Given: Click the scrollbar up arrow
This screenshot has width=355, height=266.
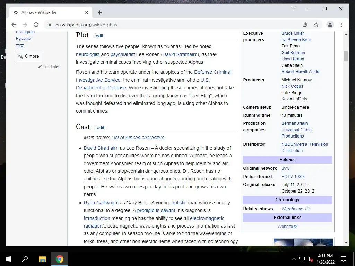Looking at the screenshot, I should coord(346,34).
